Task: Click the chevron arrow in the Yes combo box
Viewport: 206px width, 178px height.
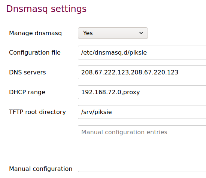Action: (141, 33)
